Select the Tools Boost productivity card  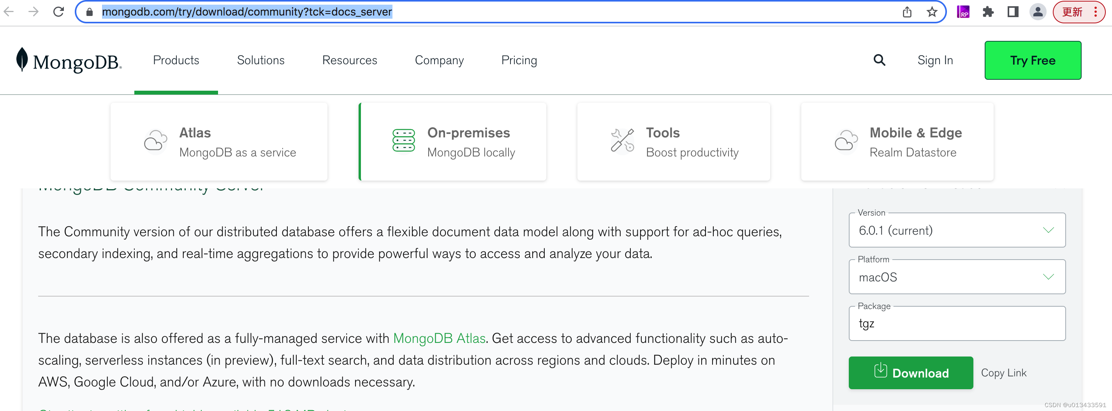tap(674, 142)
